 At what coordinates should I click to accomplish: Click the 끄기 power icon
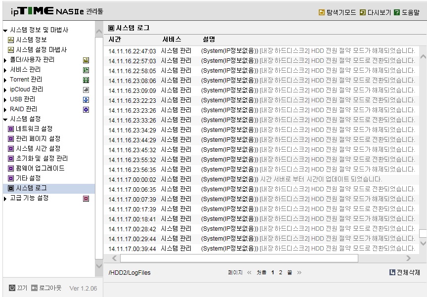point(12,288)
